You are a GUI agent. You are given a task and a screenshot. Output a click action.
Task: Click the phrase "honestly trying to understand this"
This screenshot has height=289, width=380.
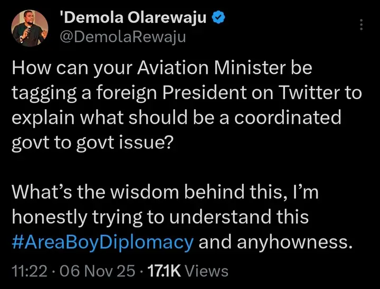[x=159, y=218]
